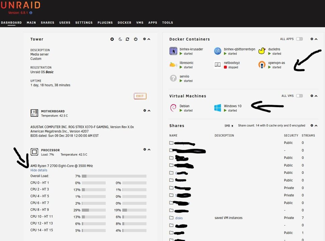Put the server to sleep with moon icon
Screen dimensions: 325x241
coord(120,39)
